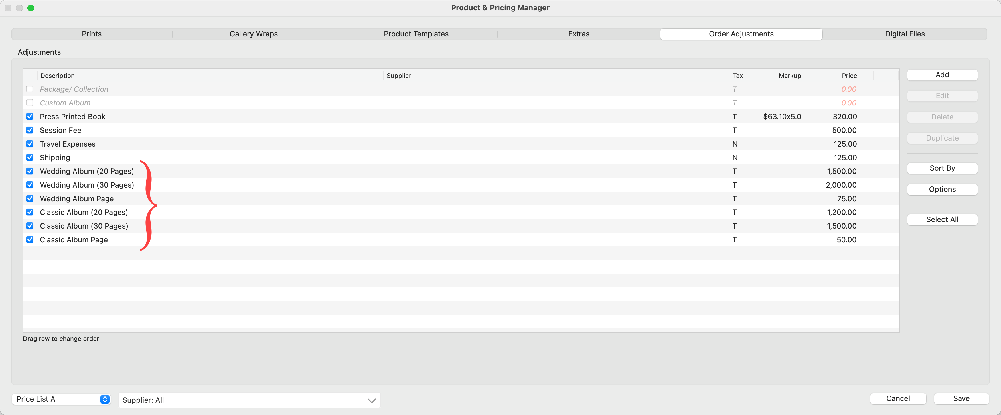Open the Sort By menu

click(x=942, y=168)
